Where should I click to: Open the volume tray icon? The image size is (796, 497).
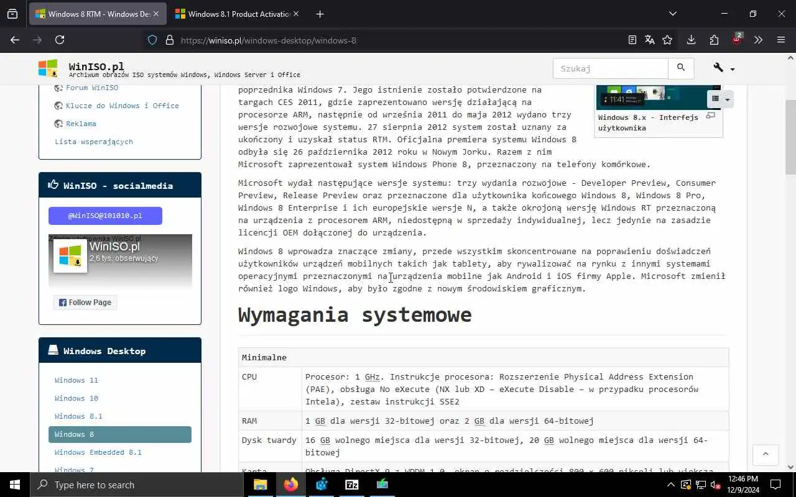tap(715, 485)
